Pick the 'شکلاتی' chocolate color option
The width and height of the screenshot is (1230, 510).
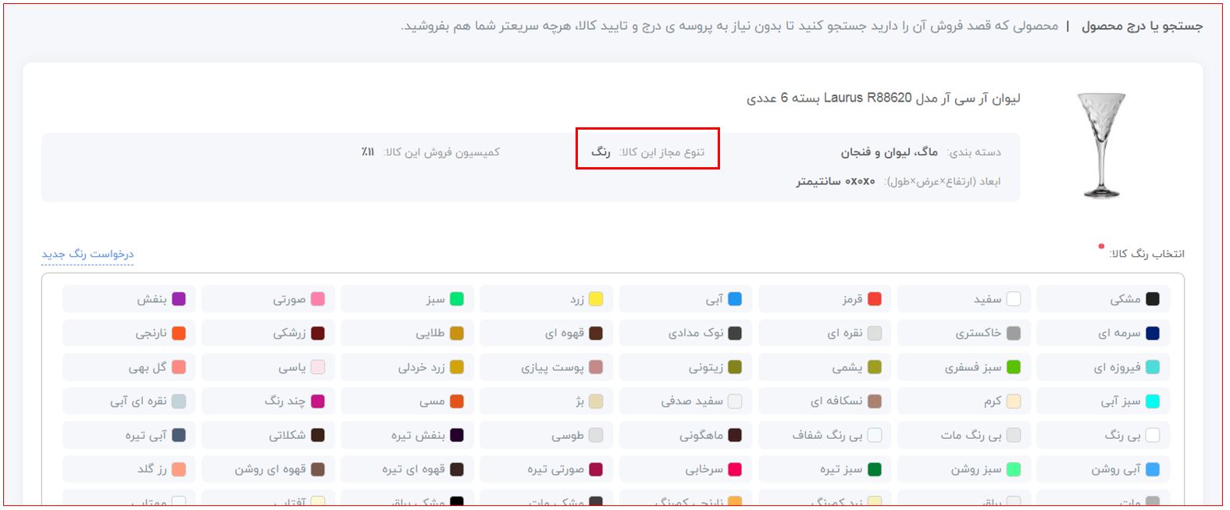pyautogui.click(x=268, y=435)
